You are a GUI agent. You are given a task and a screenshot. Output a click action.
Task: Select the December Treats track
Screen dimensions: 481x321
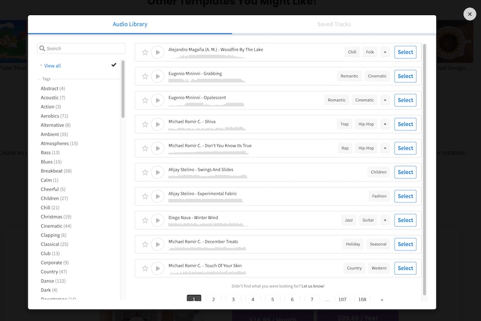[x=405, y=244]
